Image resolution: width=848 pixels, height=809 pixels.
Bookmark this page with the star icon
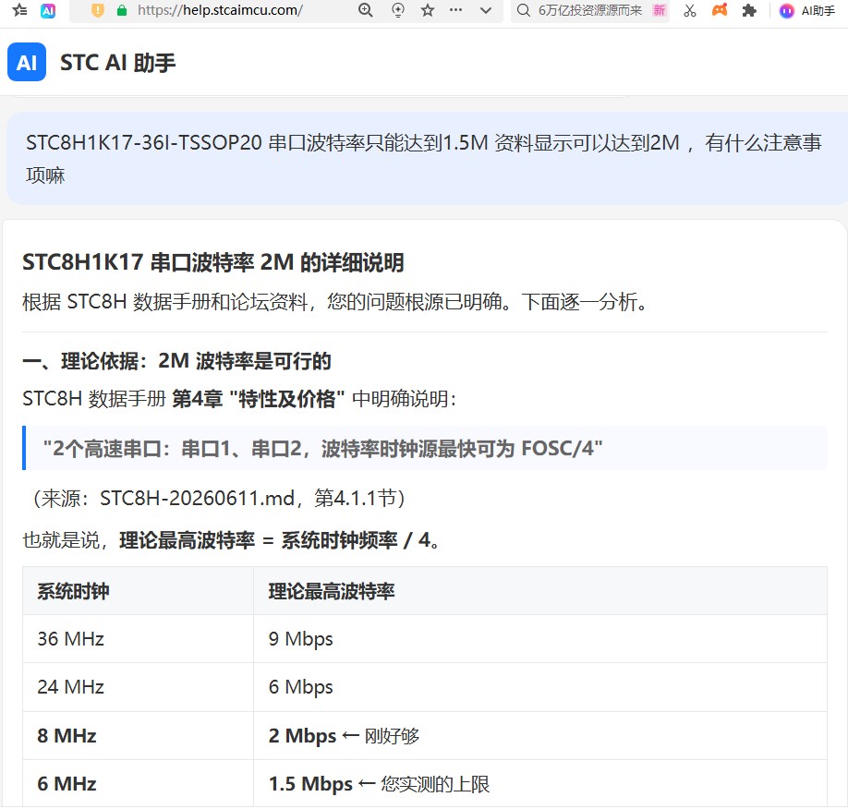[x=428, y=10]
